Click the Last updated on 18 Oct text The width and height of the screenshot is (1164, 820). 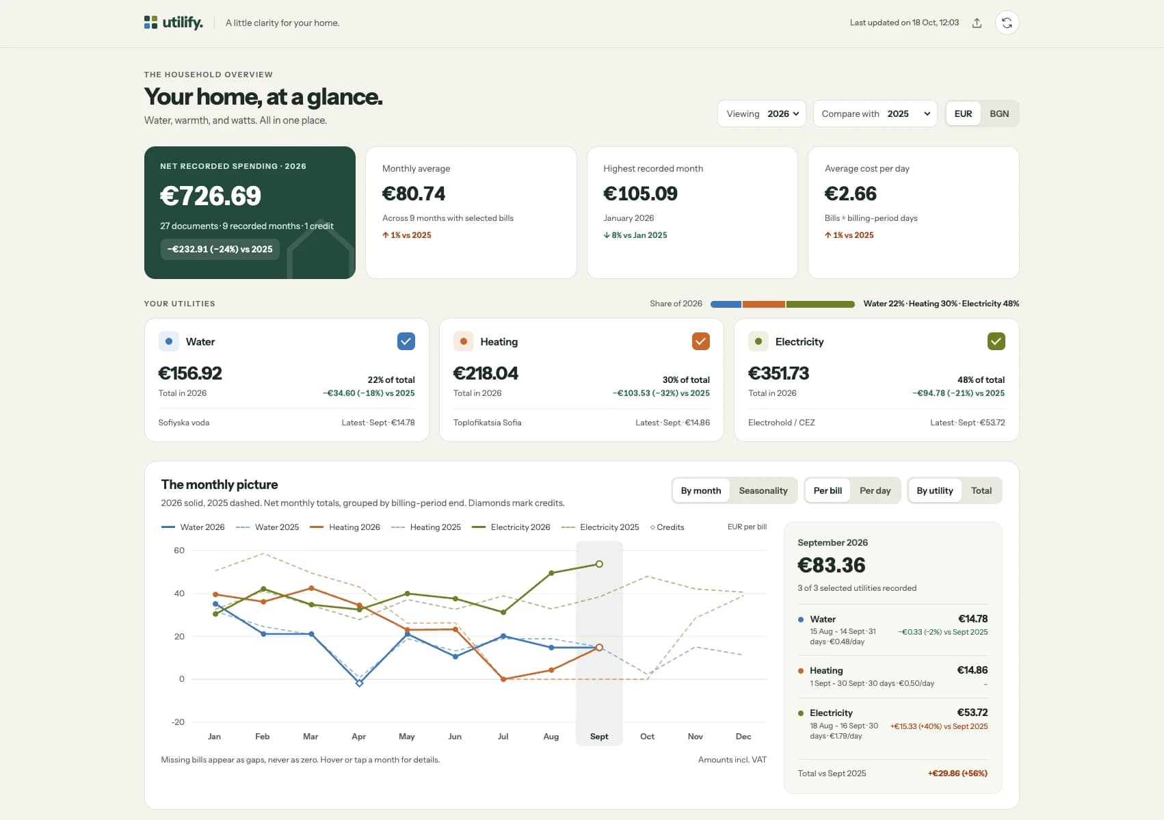(x=904, y=23)
